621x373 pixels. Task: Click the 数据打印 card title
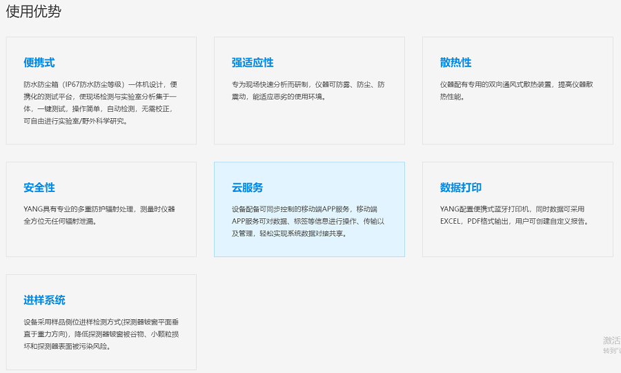point(461,188)
